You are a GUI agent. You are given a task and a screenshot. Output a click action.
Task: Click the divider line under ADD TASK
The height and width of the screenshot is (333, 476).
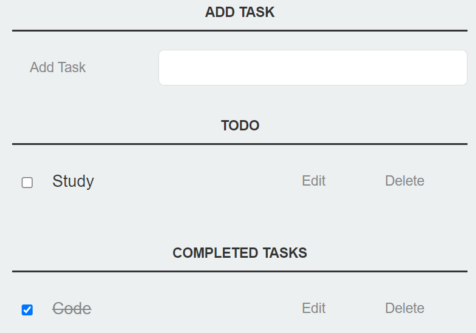coord(240,30)
